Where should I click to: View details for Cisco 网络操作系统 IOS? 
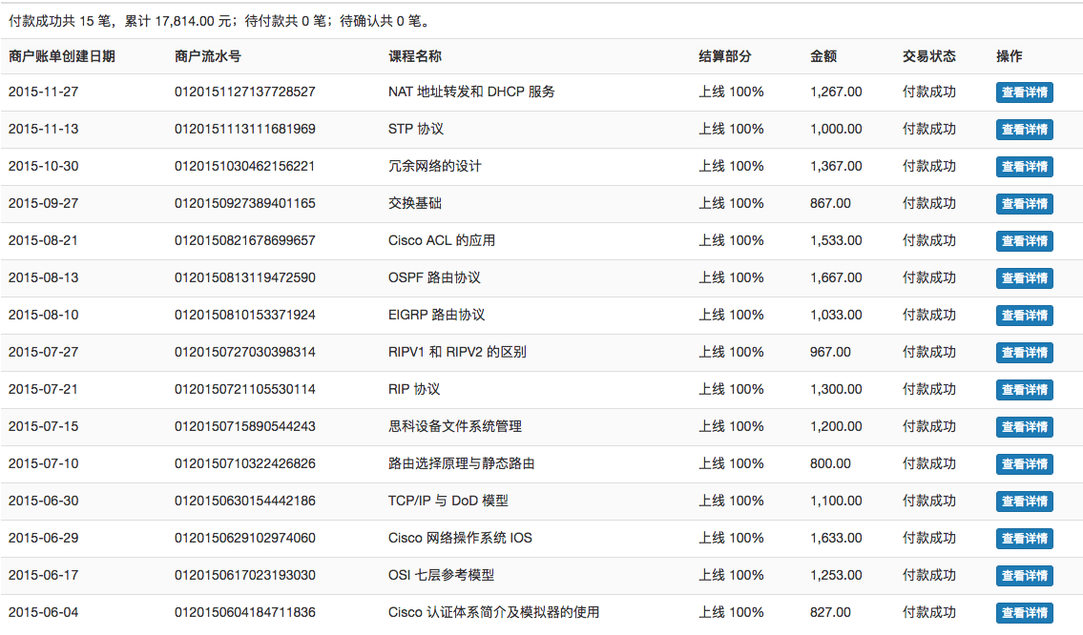coord(1024,540)
